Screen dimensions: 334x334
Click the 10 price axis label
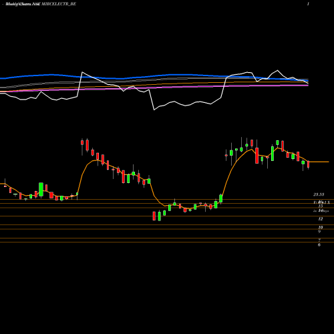click(x=321, y=227)
